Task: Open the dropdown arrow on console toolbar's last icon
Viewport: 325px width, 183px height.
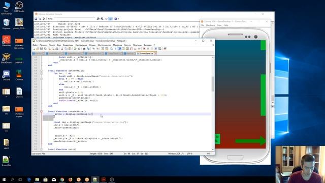Action: pyautogui.click(x=118, y=19)
